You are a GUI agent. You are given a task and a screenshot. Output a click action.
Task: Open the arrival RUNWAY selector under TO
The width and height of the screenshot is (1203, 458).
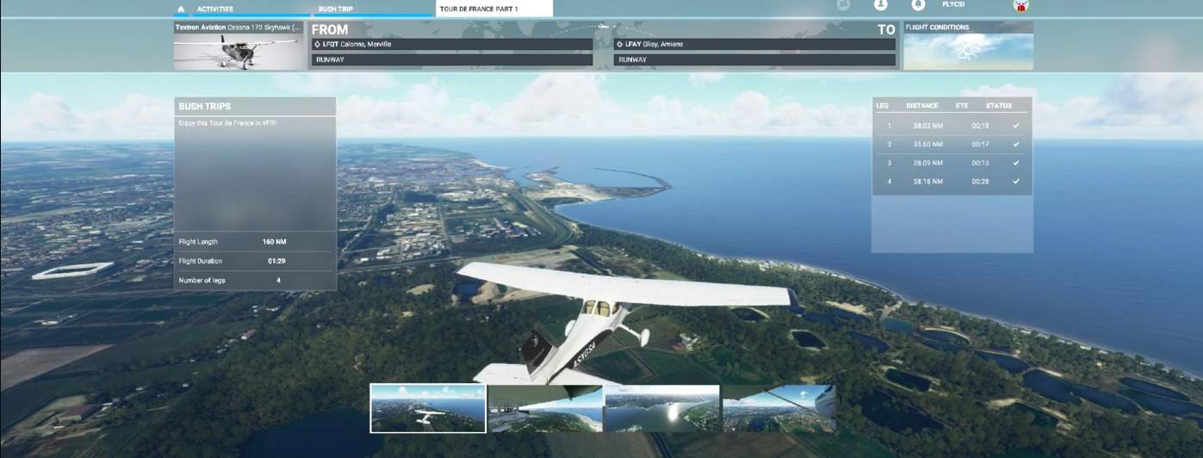[x=754, y=60]
